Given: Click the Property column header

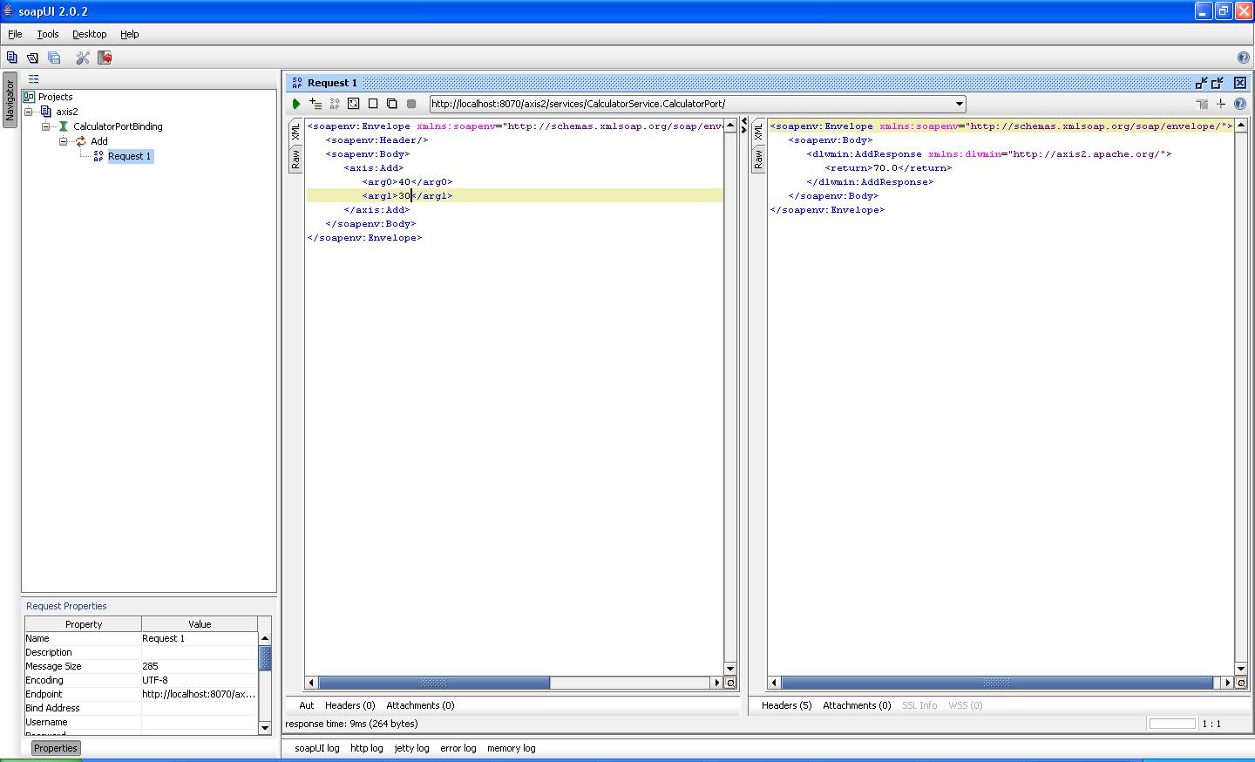Looking at the screenshot, I should pyautogui.click(x=84, y=624).
